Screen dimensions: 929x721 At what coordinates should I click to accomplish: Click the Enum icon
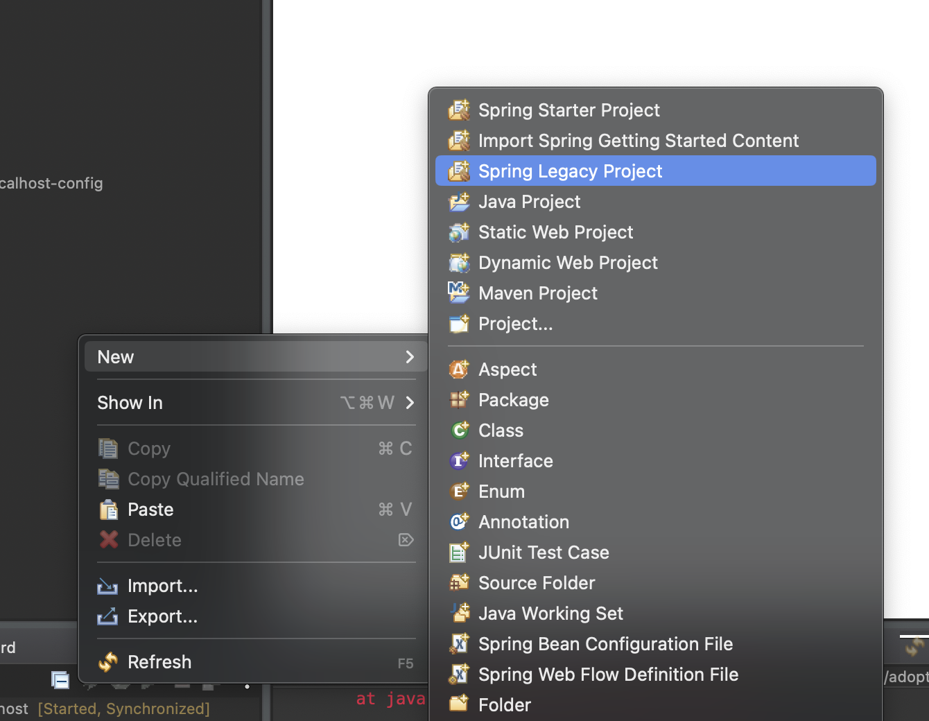tap(459, 492)
